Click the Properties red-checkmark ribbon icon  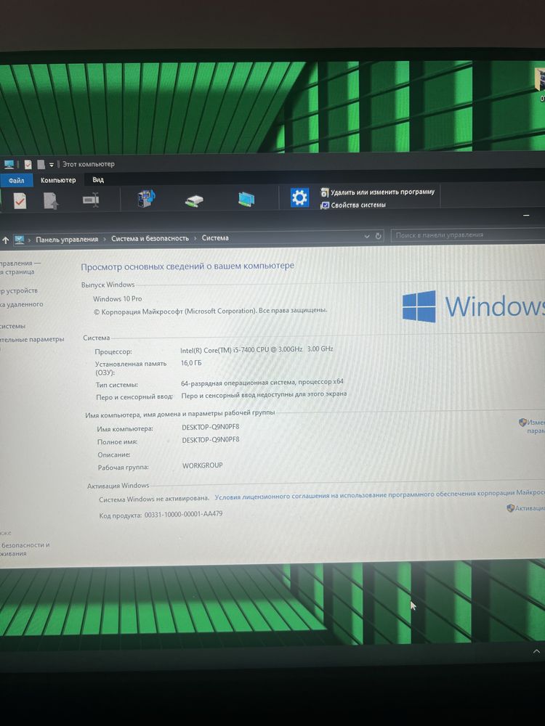pos(20,200)
